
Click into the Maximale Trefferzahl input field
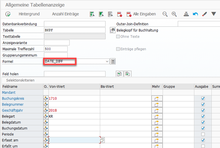[55, 49]
